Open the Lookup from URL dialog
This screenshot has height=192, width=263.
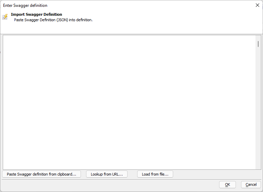pyautogui.click(x=107, y=174)
